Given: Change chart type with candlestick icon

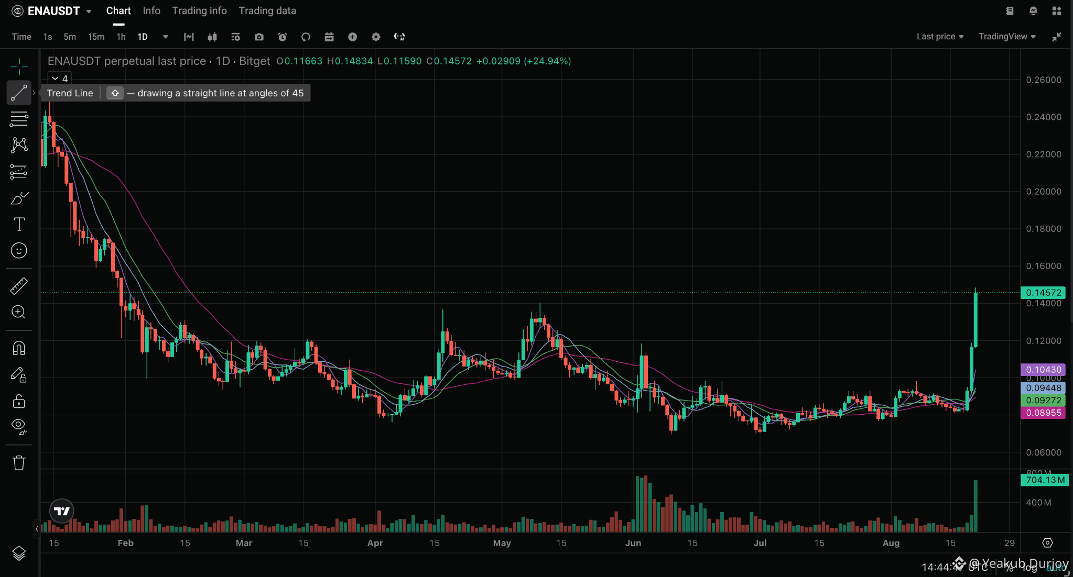Looking at the screenshot, I should tap(212, 37).
